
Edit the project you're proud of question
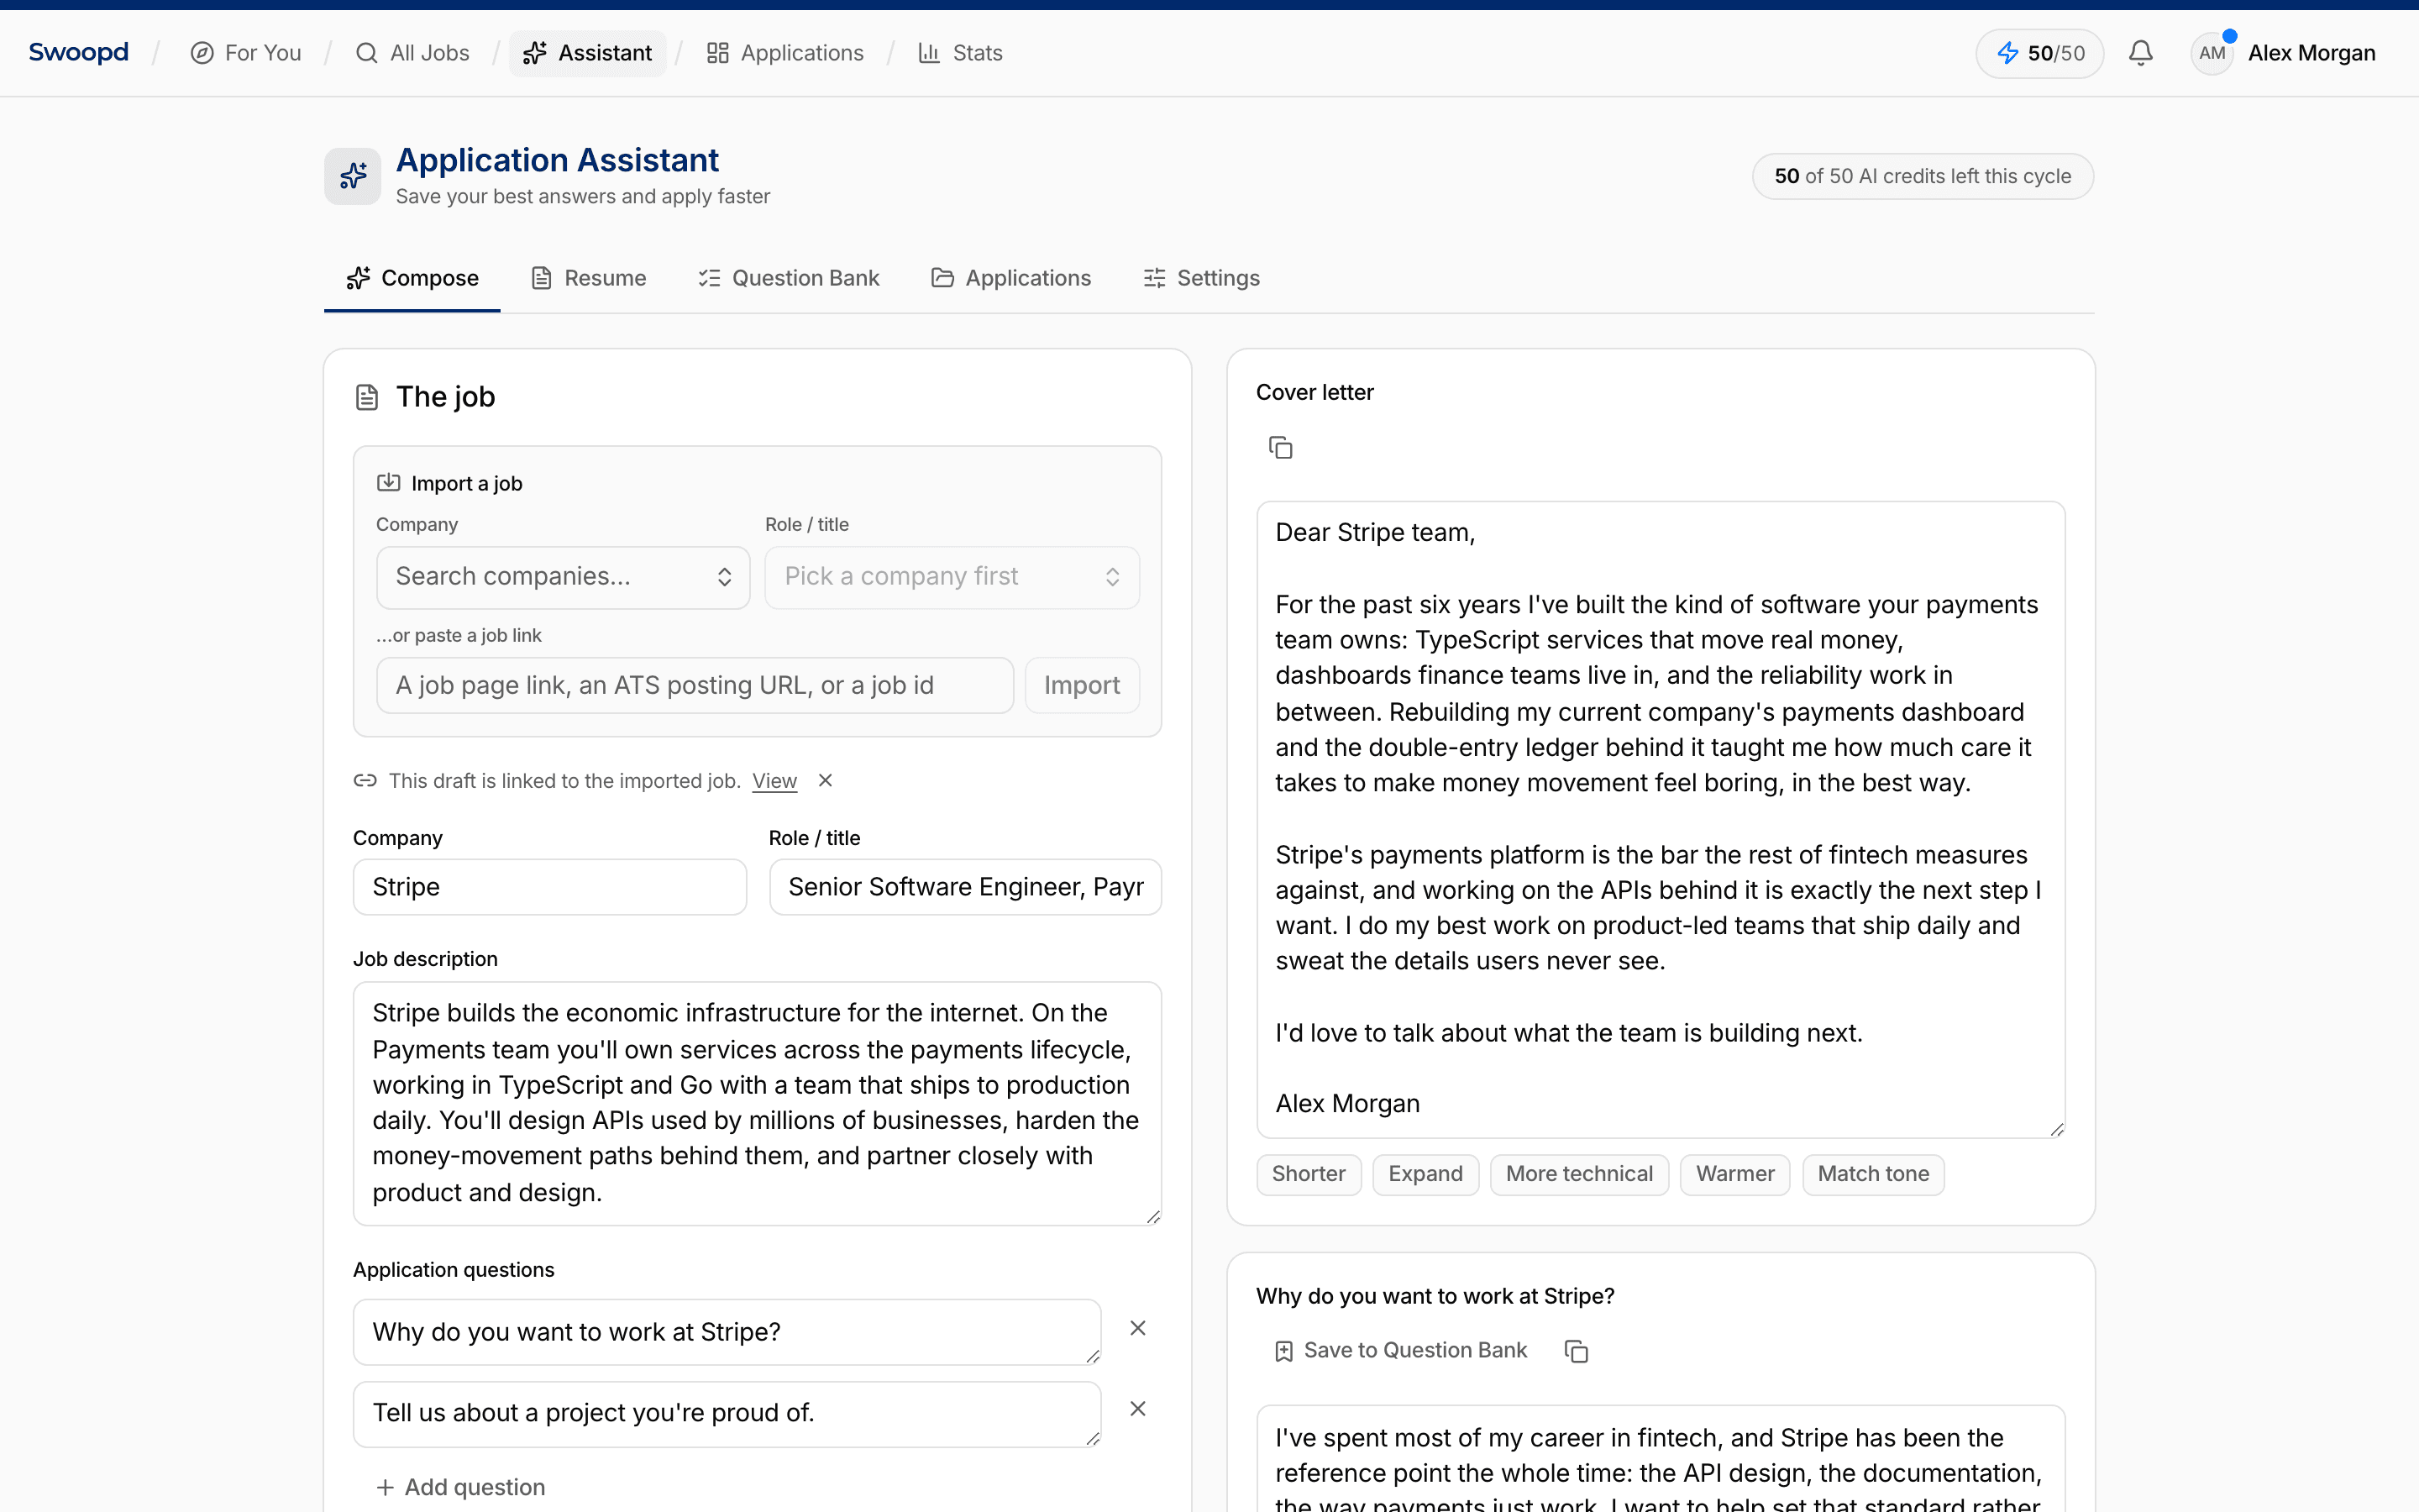click(727, 1413)
